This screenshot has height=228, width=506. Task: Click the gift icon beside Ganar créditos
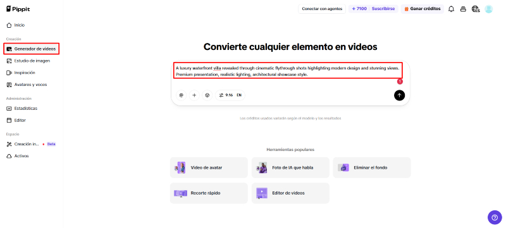pos(407,9)
